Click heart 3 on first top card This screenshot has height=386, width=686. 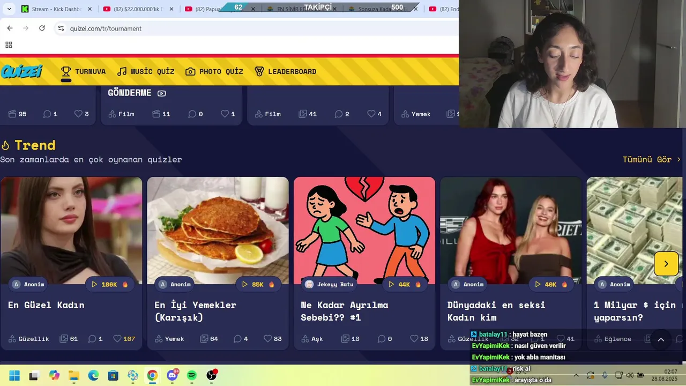[81, 114]
